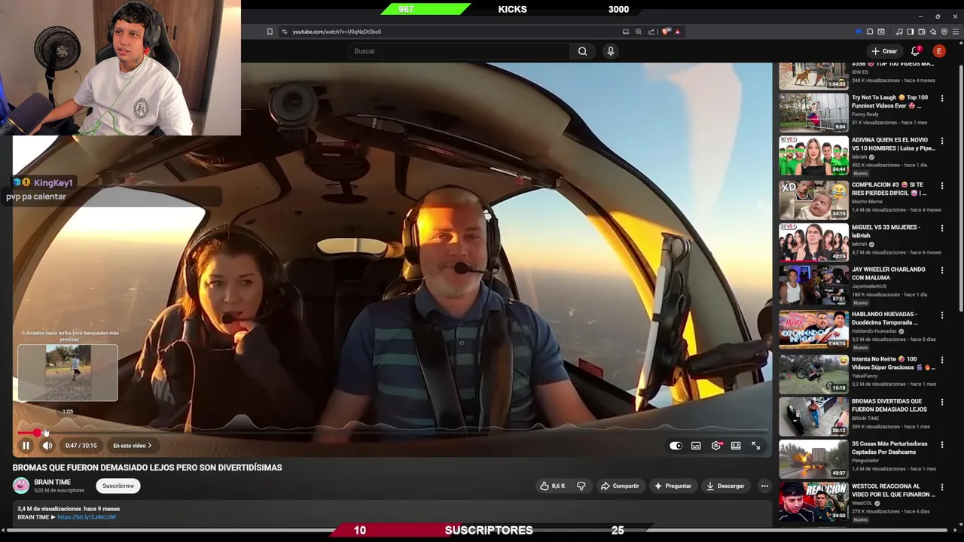Click the Compartir share button

(x=620, y=486)
